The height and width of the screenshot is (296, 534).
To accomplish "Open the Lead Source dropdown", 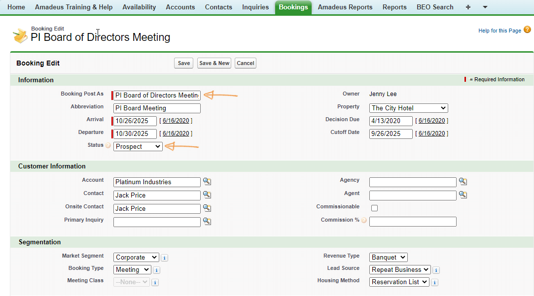I will pyautogui.click(x=400, y=270).
